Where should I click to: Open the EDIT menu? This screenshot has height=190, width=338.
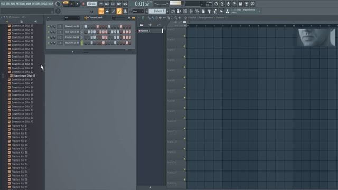coord(8,4)
